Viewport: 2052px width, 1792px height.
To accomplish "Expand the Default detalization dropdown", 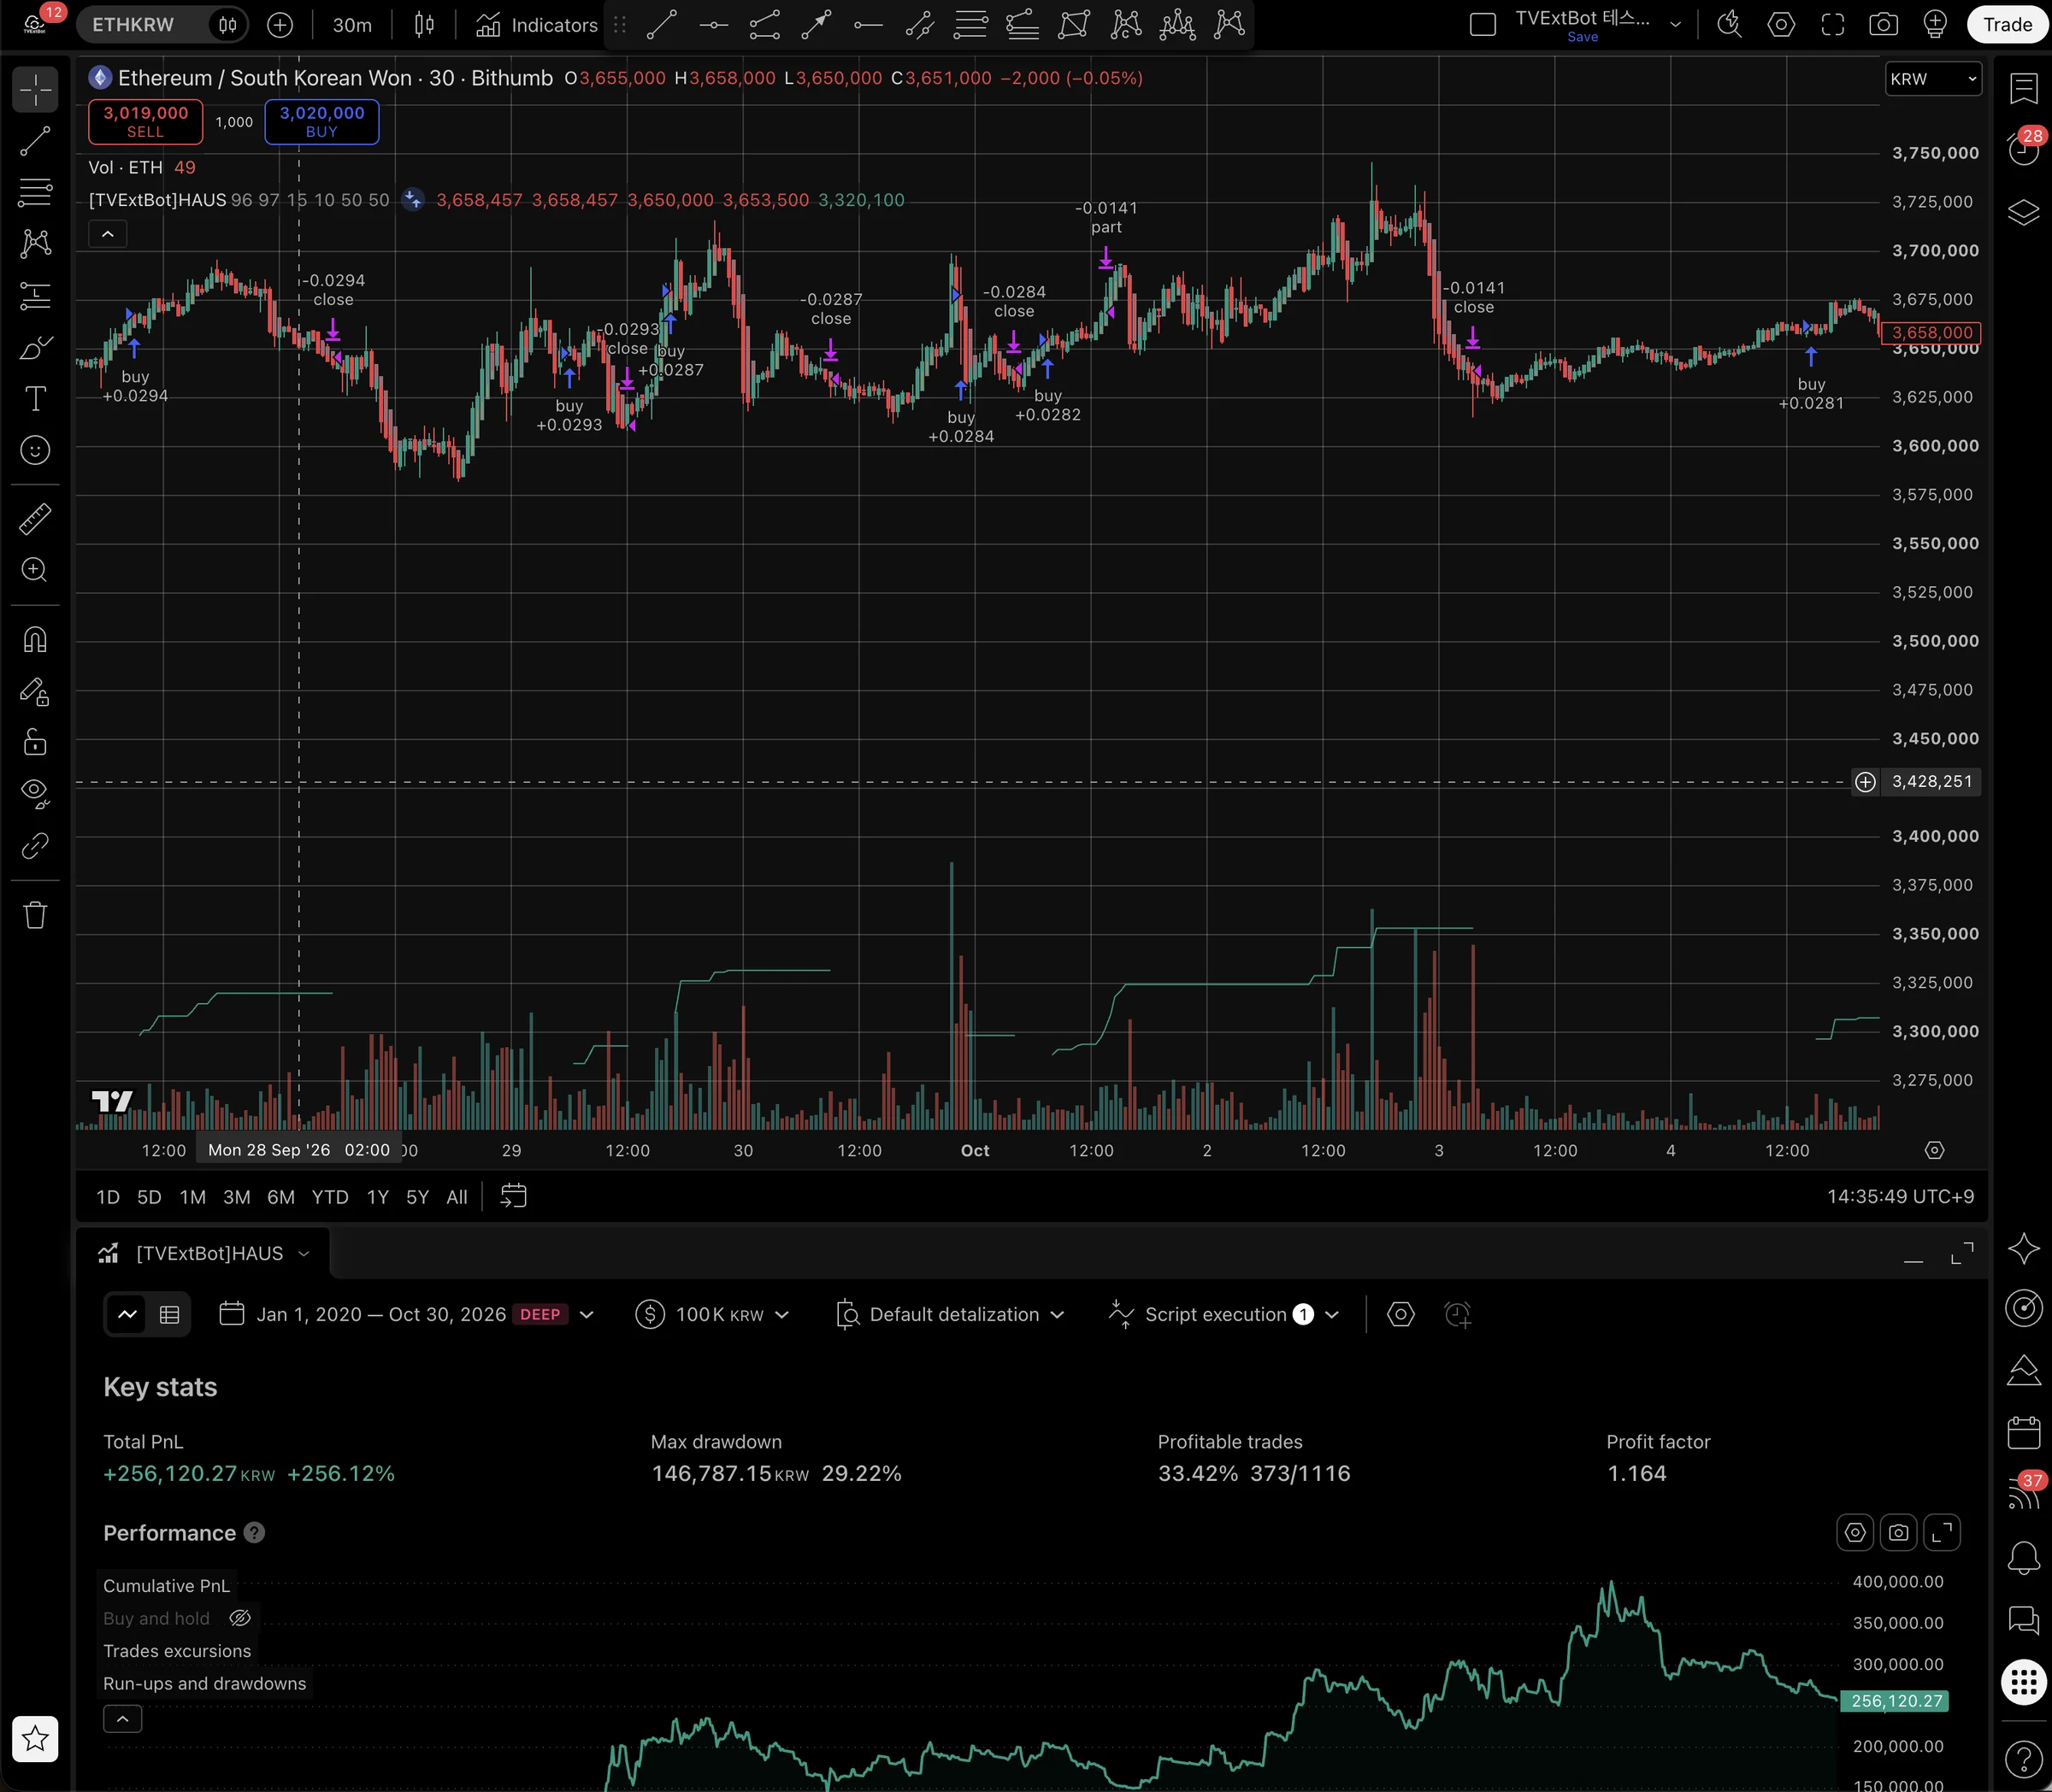I will point(949,1314).
